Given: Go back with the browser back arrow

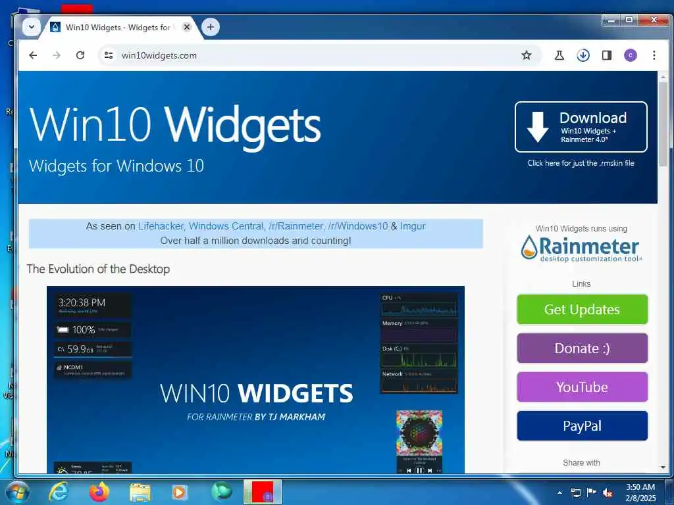Looking at the screenshot, I should click(33, 55).
